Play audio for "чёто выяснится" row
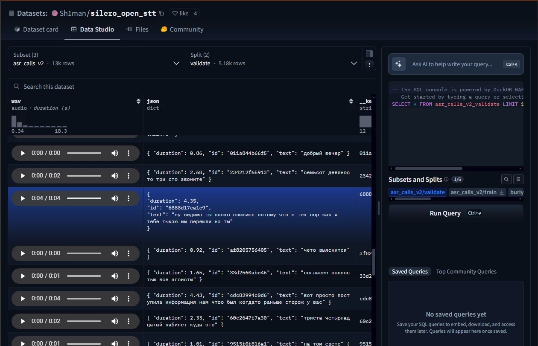Viewport: 538px width, 346px height. [x=23, y=253]
